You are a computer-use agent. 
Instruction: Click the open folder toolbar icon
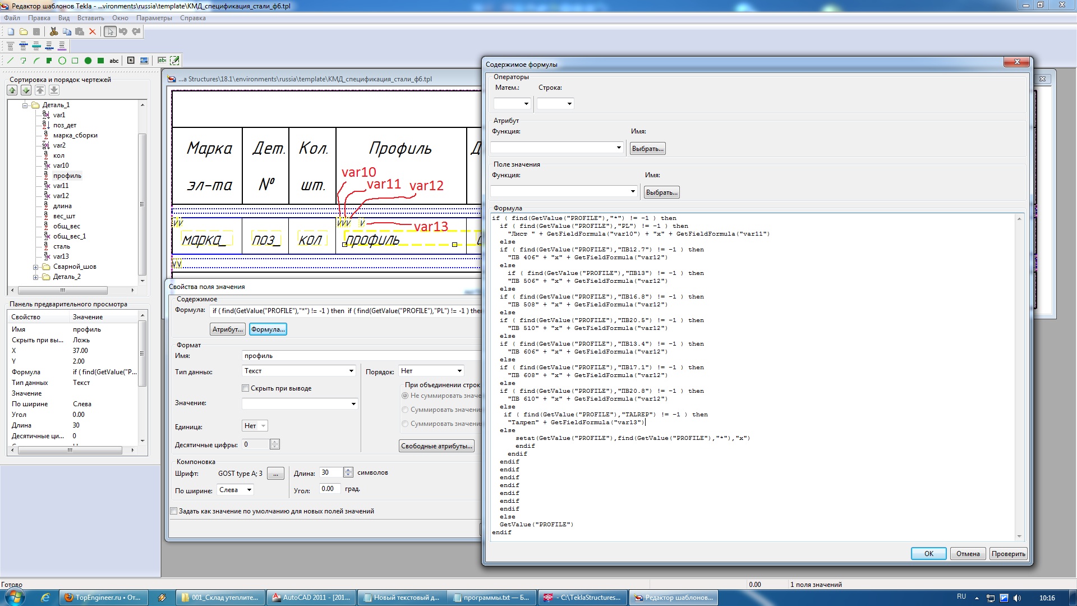coord(24,32)
